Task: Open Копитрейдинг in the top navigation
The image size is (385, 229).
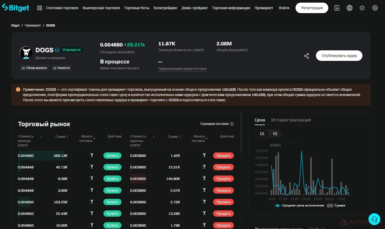Action: coord(165,8)
